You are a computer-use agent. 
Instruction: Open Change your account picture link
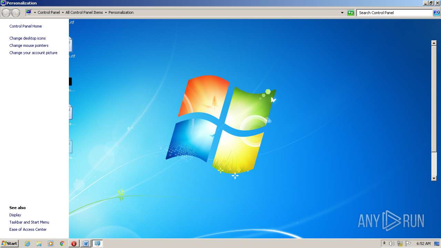[x=33, y=53]
